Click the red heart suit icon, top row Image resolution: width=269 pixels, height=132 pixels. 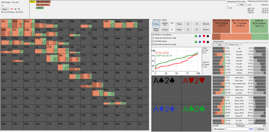(204, 36)
